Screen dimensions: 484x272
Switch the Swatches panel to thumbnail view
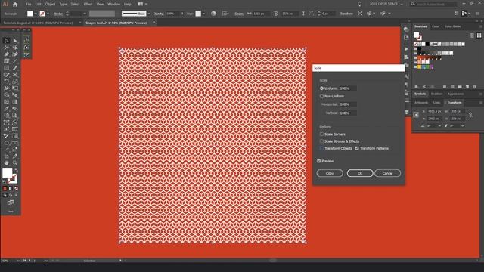click(x=479, y=36)
